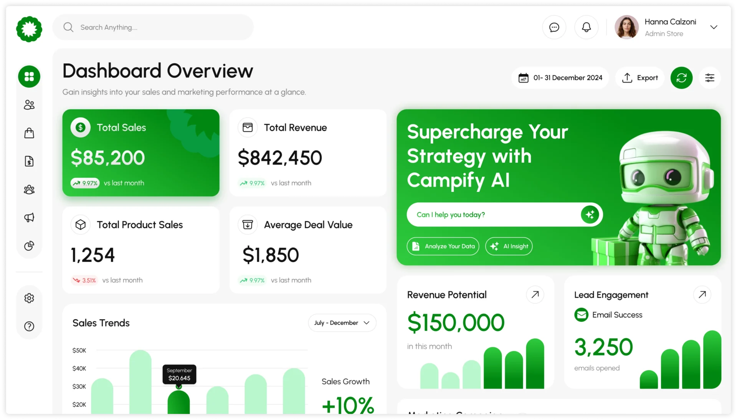Image resolution: width=737 pixels, height=420 pixels.
Task: Click the search magnifier icon
Action: (x=68, y=27)
